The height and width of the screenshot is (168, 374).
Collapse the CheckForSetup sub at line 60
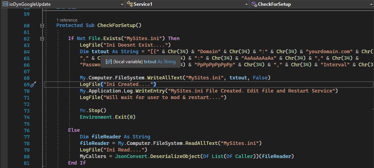point(42,25)
